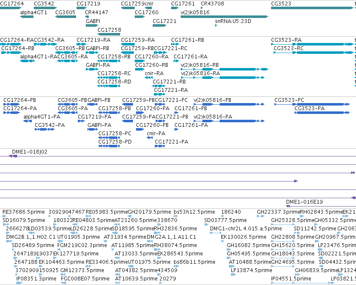This screenshot has height=285, width=356.
Task: Select the cnir gene label
Action: click(x=149, y=4)
